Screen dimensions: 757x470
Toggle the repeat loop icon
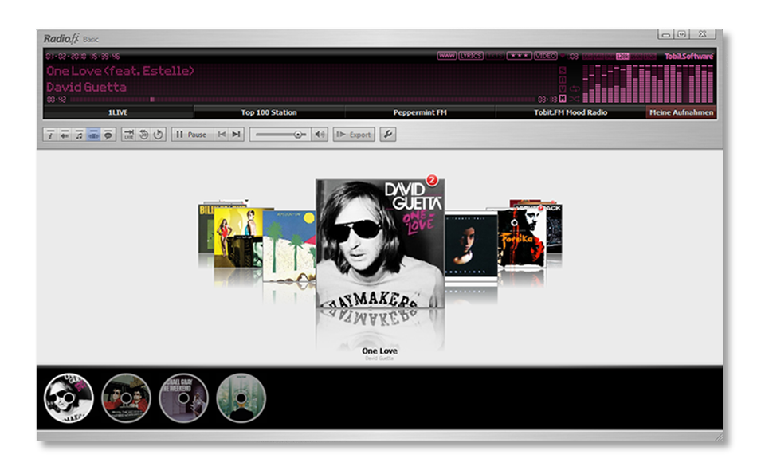tap(575, 88)
